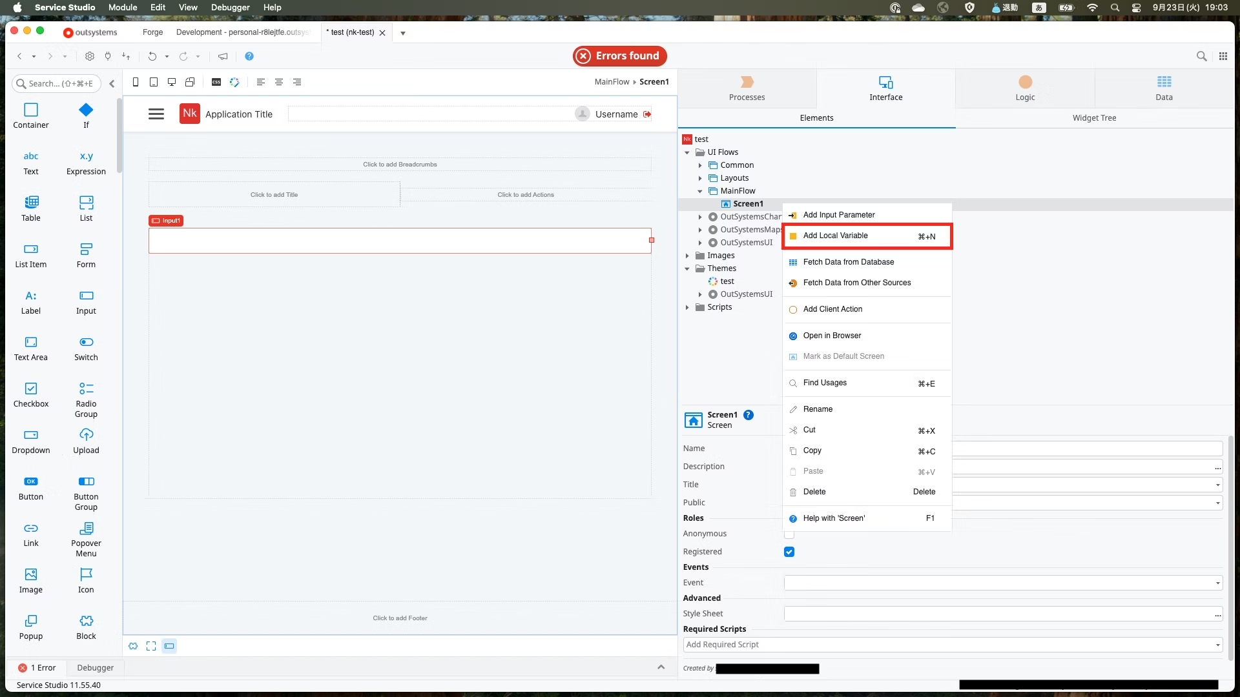Select the Expression widget icon
The height and width of the screenshot is (697, 1240).
[x=86, y=156]
